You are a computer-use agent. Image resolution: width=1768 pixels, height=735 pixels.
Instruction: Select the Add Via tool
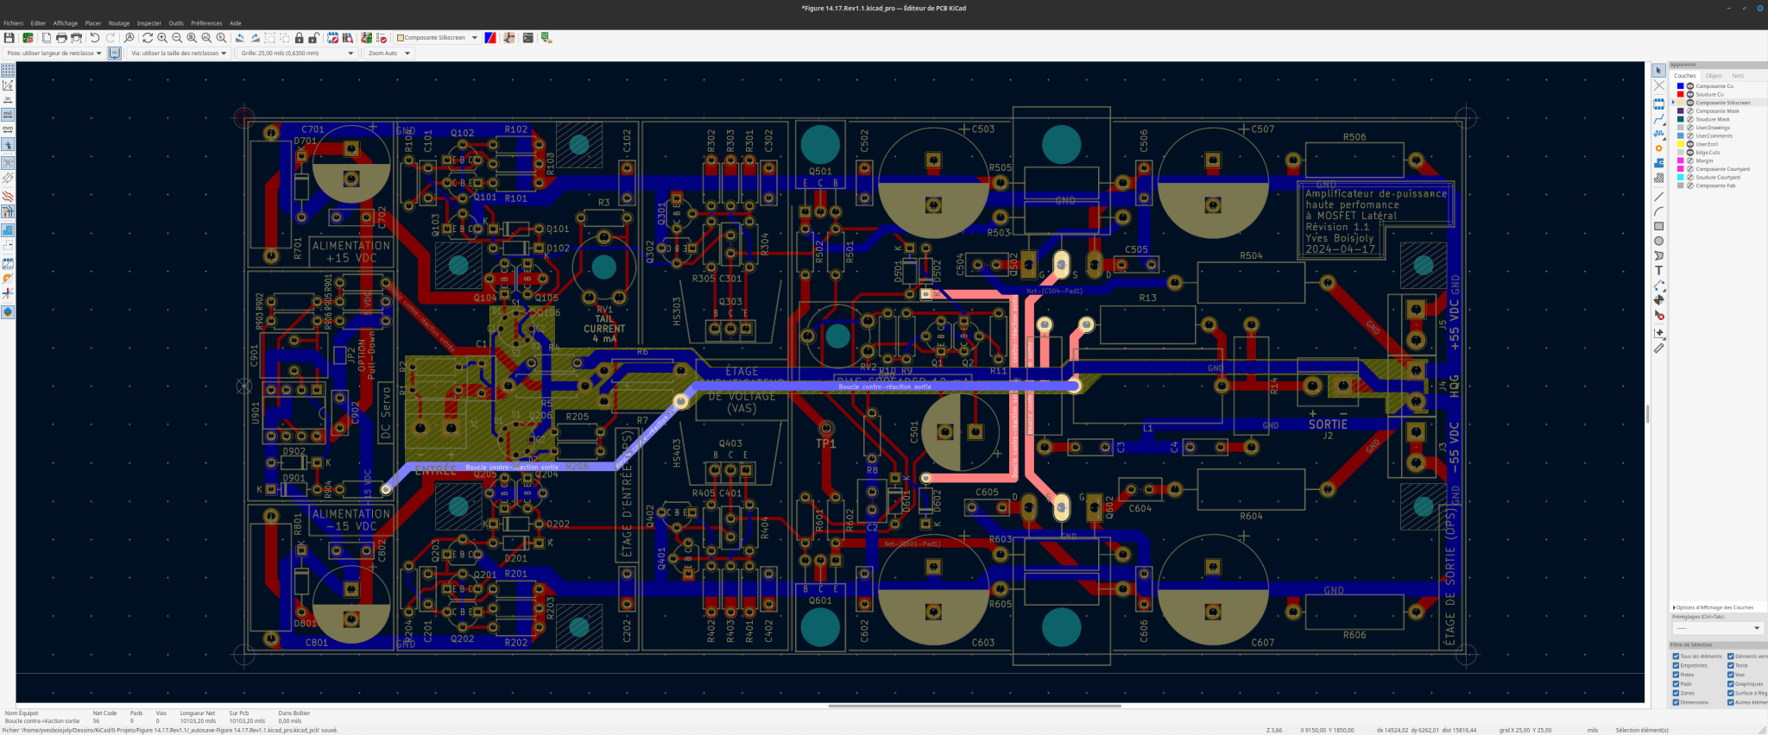tap(1658, 148)
